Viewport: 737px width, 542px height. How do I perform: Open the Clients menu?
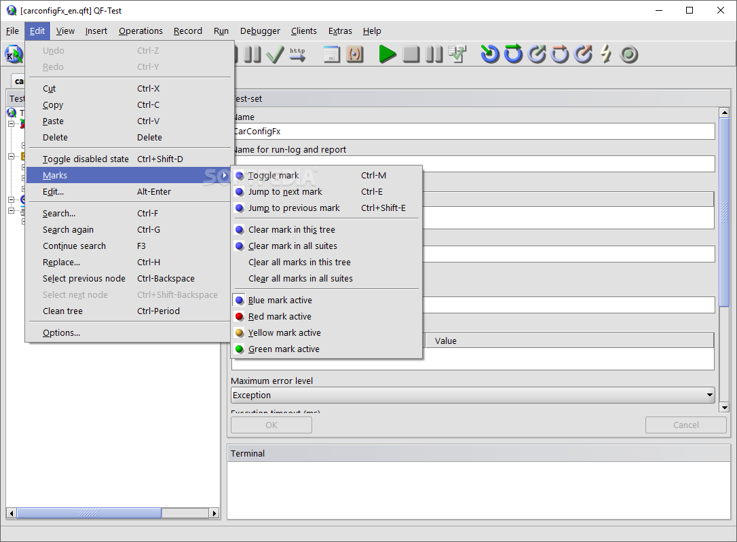(303, 31)
